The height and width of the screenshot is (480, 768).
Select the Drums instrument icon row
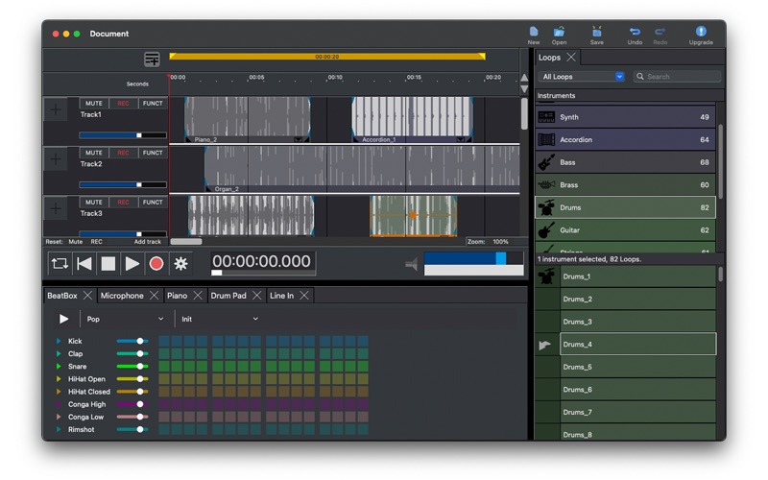coord(546,207)
